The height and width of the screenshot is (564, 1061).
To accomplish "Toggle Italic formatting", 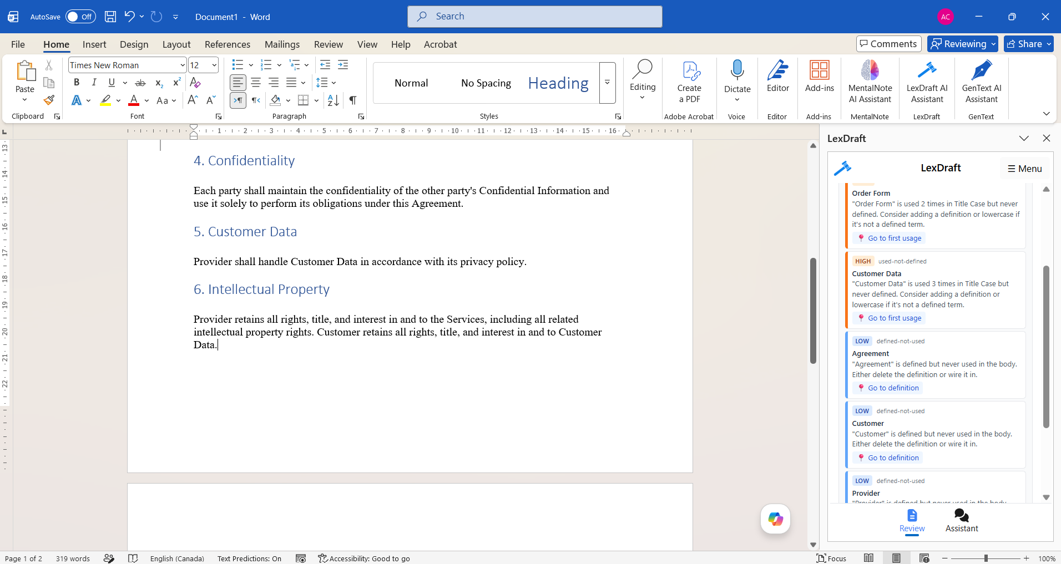I will 94,83.
